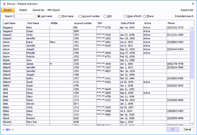Click SSN ending 2203
Viewport: 197px width, 135px height.
click(x=104, y=38)
